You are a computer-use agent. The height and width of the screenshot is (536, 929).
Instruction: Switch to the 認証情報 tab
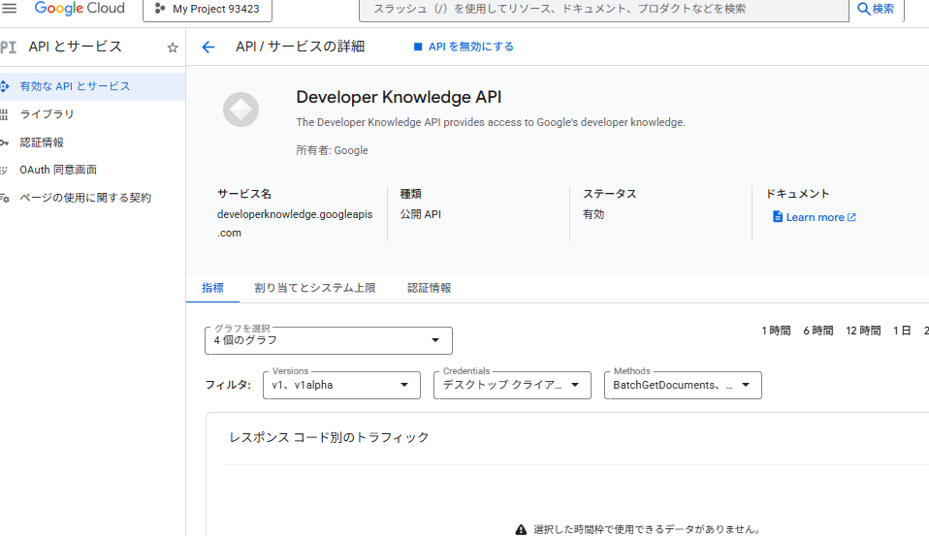point(429,288)
